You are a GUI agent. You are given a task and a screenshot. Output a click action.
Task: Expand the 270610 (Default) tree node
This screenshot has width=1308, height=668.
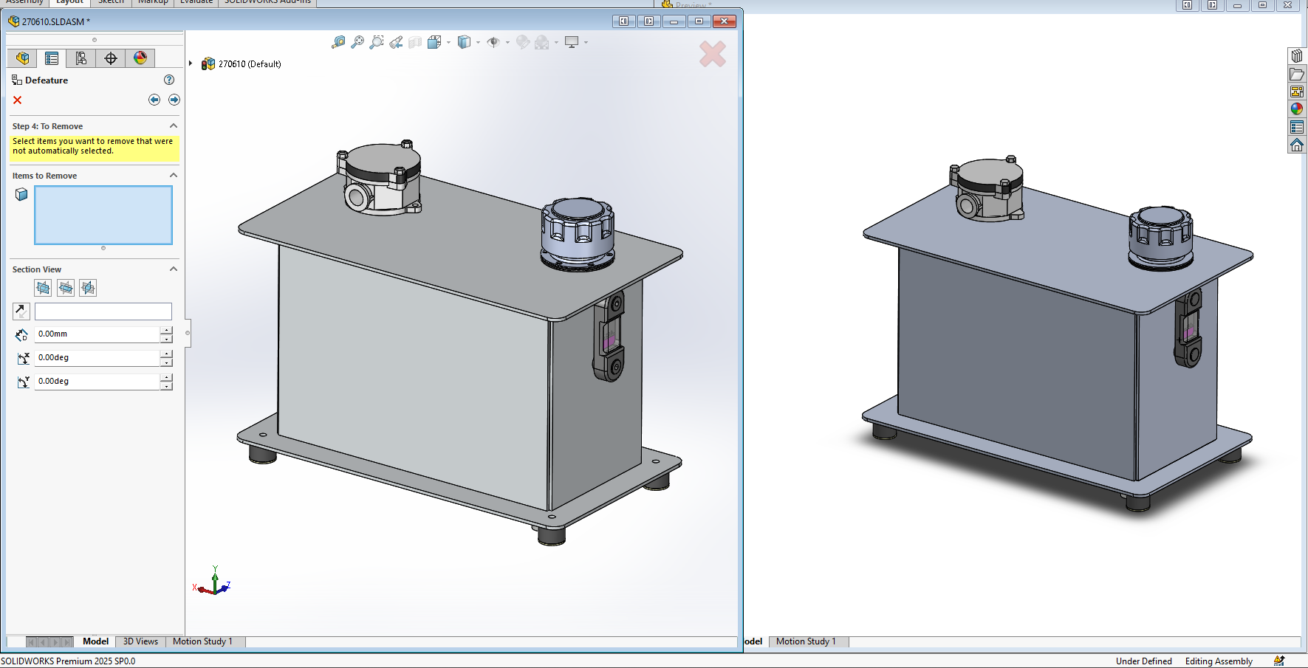pos(191,63)
